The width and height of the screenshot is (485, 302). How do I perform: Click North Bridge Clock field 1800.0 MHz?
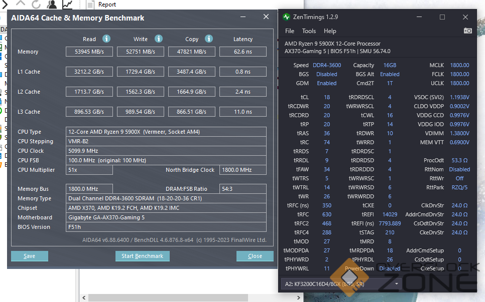(x=243, y=170)
